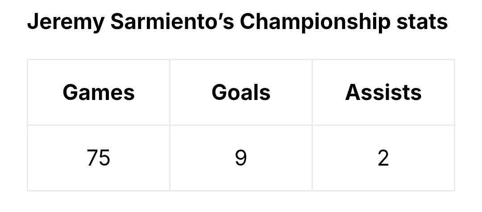482x212 pixels.
Task: Select the Goals column header
Action: coord(241,92)
